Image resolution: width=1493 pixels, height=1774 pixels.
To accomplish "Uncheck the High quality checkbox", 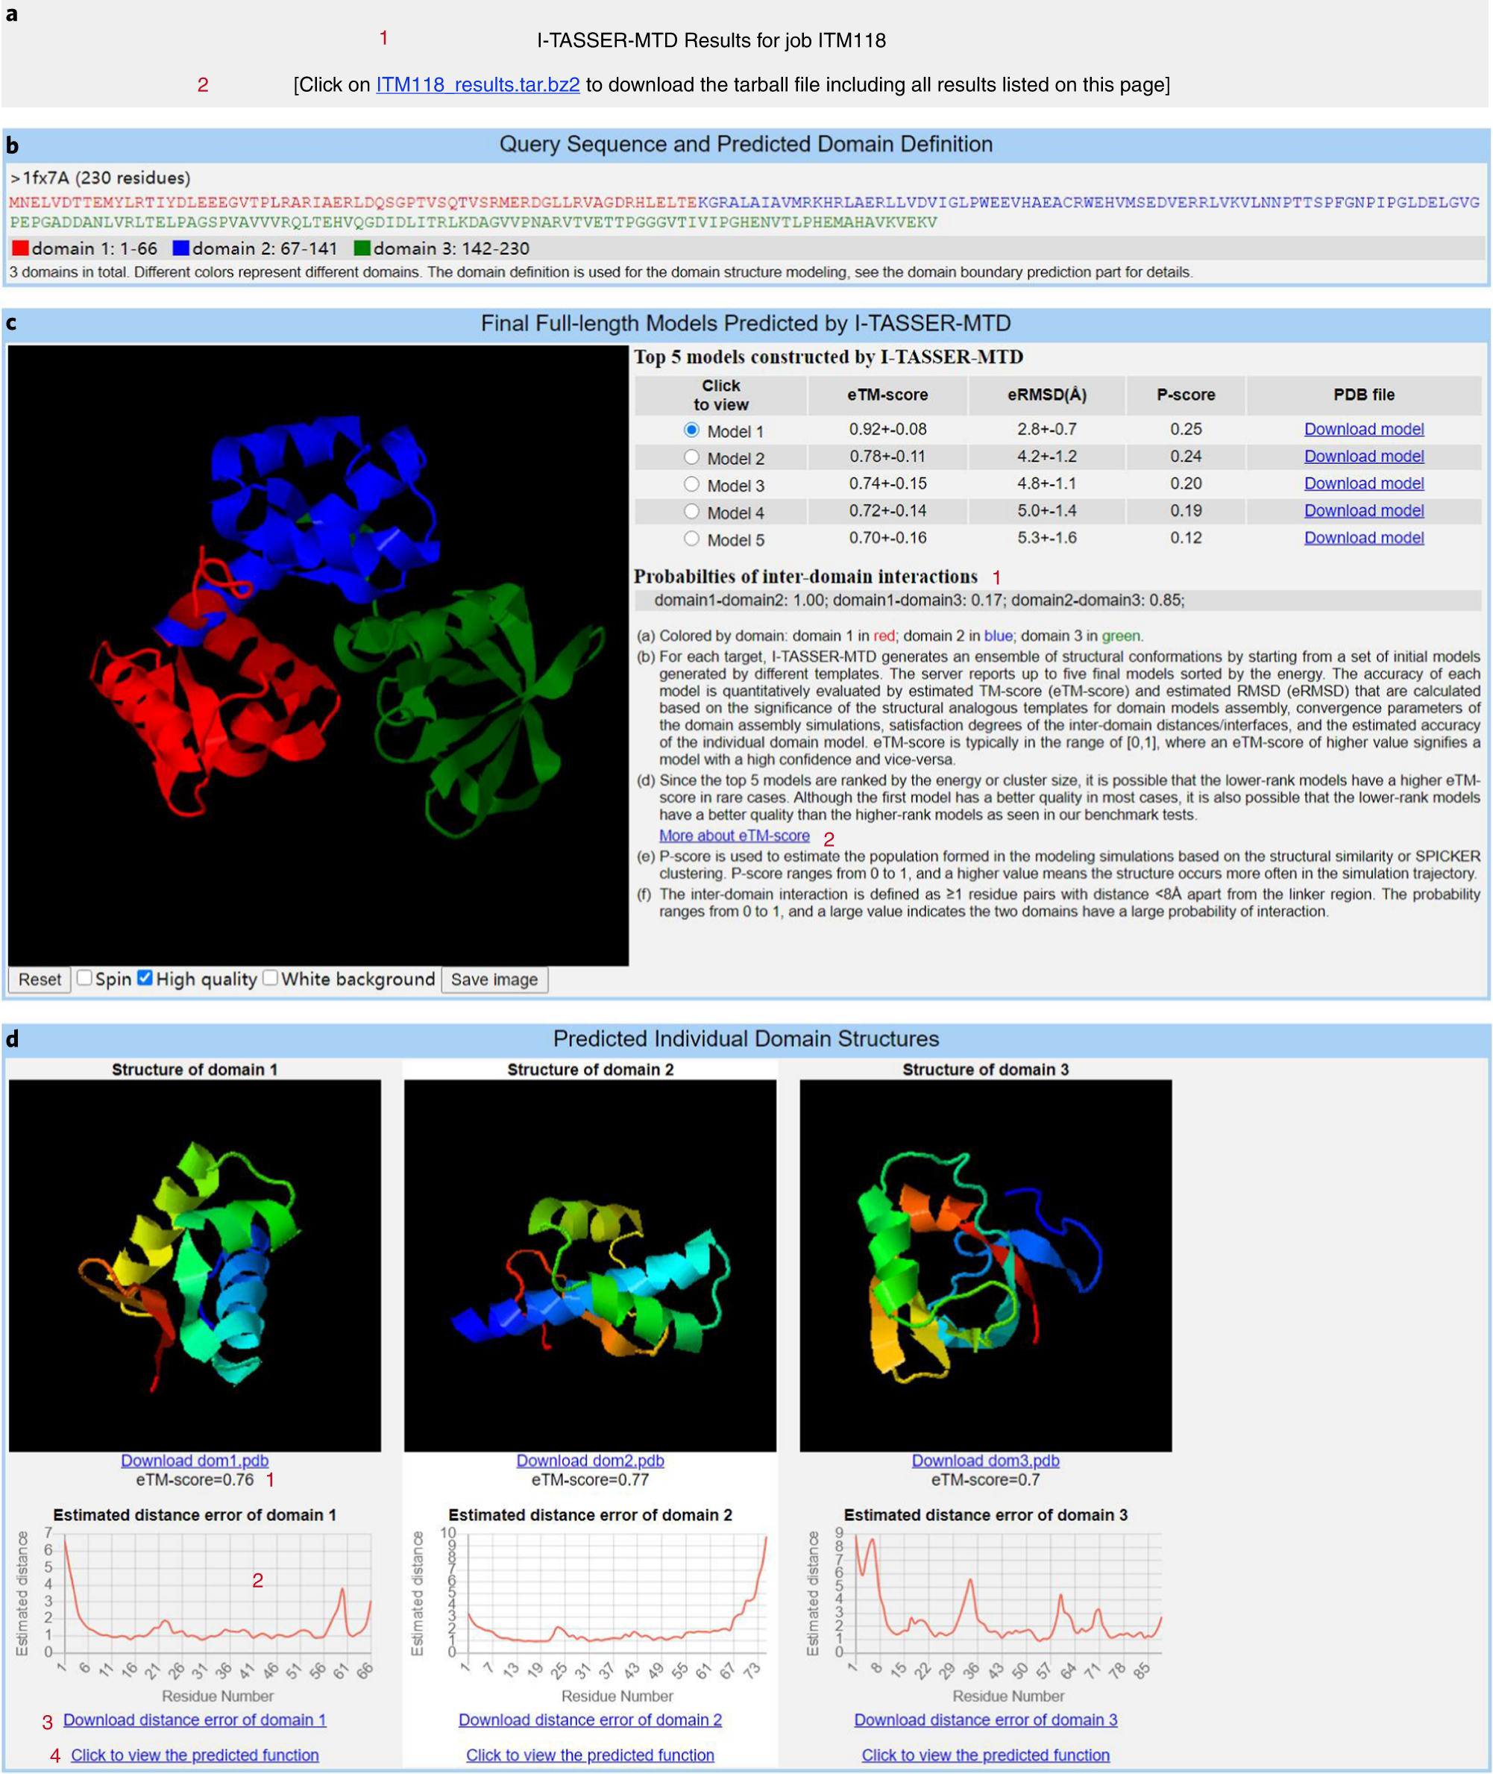I will [x=145, y=978].
